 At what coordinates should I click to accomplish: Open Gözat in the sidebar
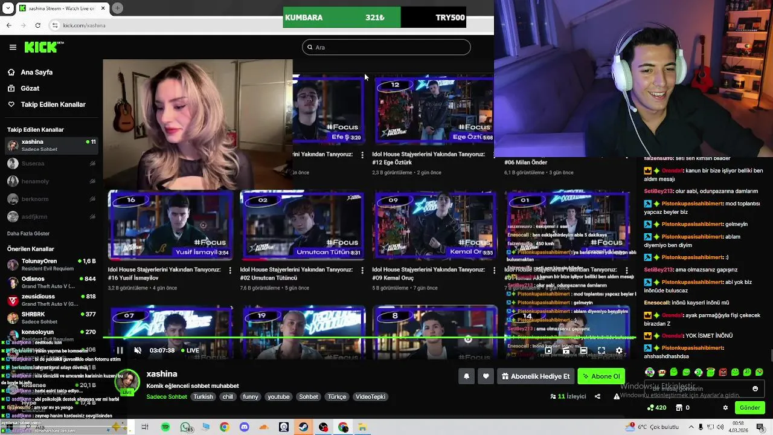click(x=30, y=88)
